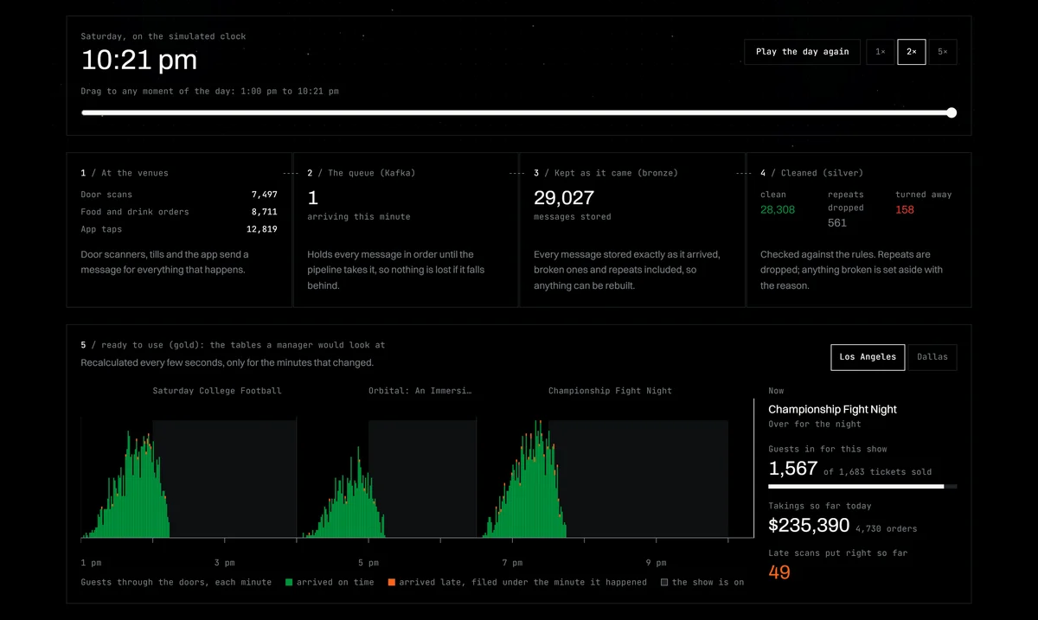Select the App taps value 12,819
1038x620 pixels.
pyautogui.click(x=262, y=229)
